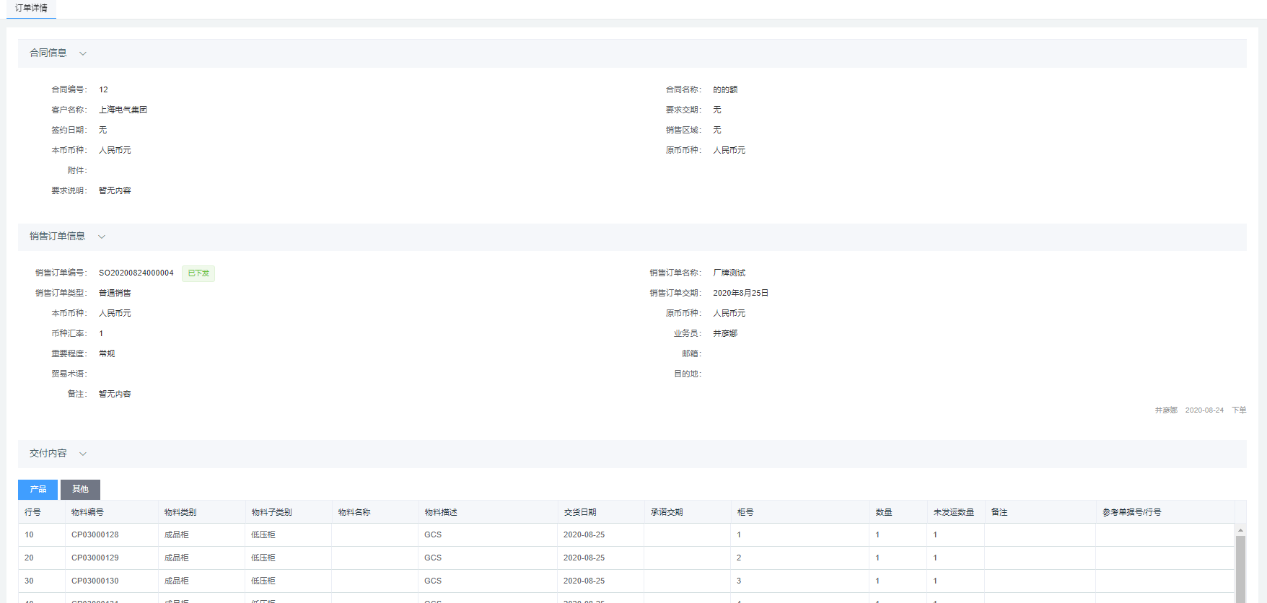Open the 其他 tab
Image resolution: width=1267 pixels, height=603 pixels.
click(80, 490)
